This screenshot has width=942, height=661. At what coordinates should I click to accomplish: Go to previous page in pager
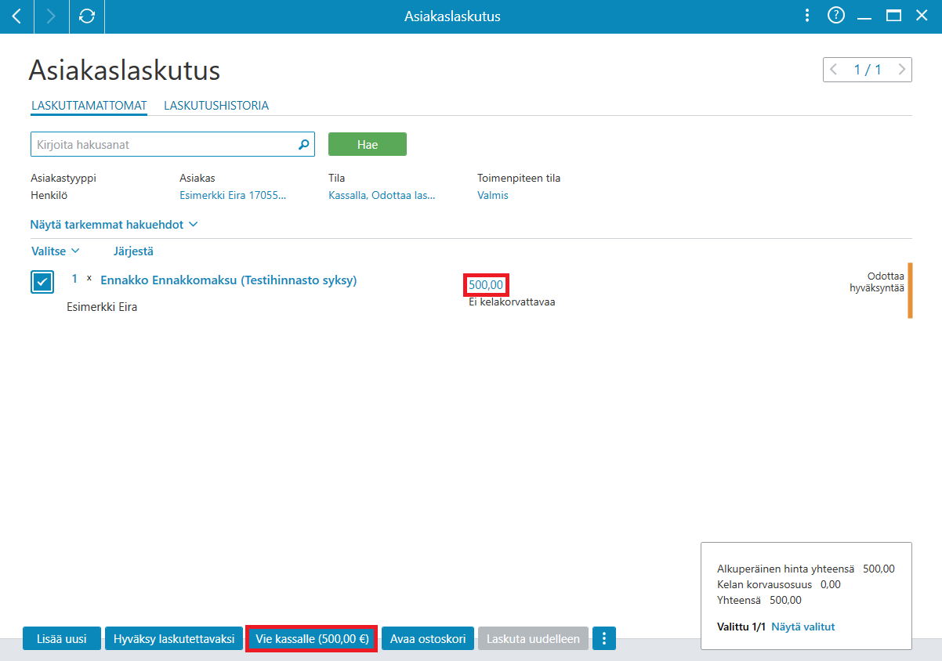833,70
